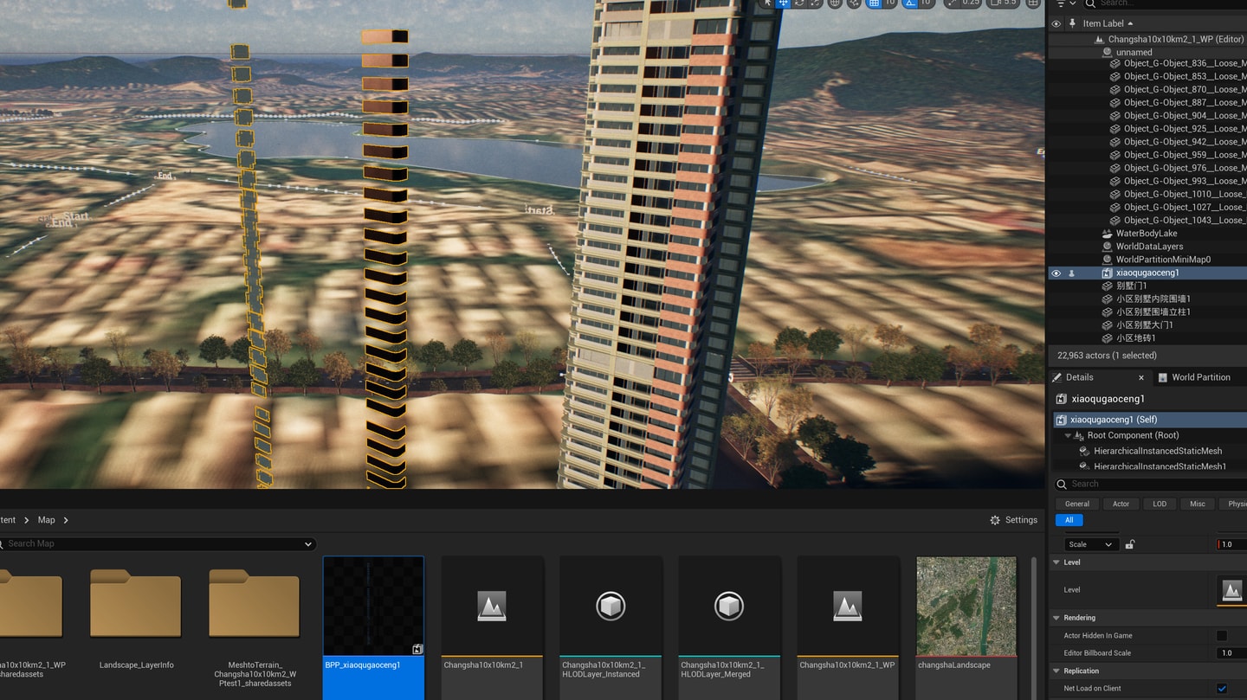Uncheck Net Load on Client checkbox
Screen dimensions: 1247x700
[x=1222, y=689]
